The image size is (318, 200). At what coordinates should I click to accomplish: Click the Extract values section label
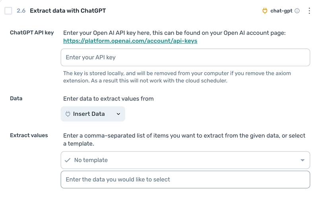pyautogui.click(x=29, y=135)
